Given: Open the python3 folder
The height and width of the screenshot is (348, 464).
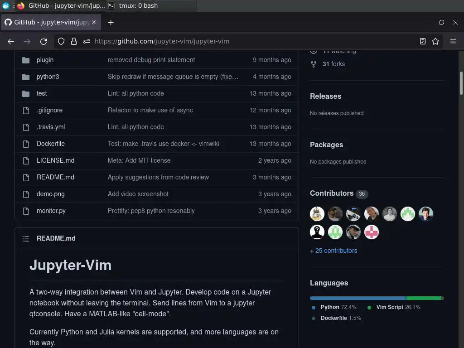Looking at the screenshot, I should (48, 77).
